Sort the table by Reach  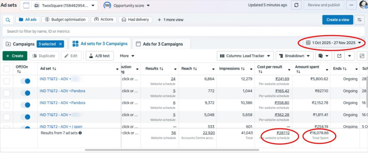[195, 69]
